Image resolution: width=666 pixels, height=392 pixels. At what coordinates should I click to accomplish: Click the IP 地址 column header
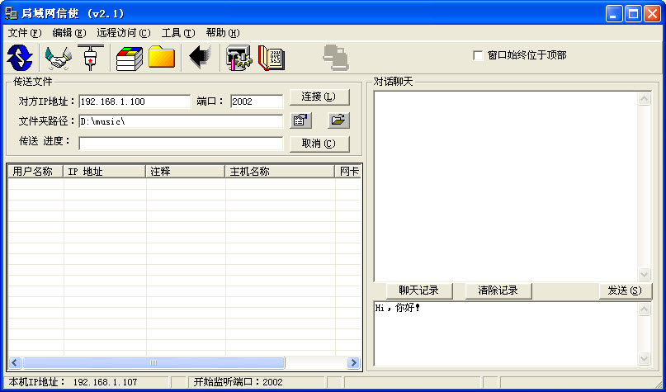[x=105, y=171]
